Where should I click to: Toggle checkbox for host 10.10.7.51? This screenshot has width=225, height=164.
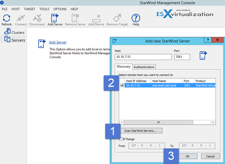[x=122, y=85]
